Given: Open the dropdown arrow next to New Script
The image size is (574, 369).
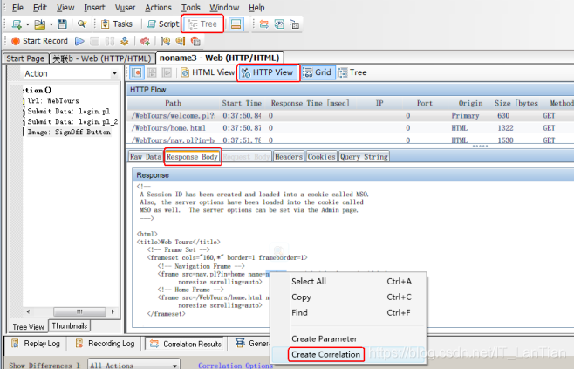Looking at the screenshot, I should (x=28, y=24).
